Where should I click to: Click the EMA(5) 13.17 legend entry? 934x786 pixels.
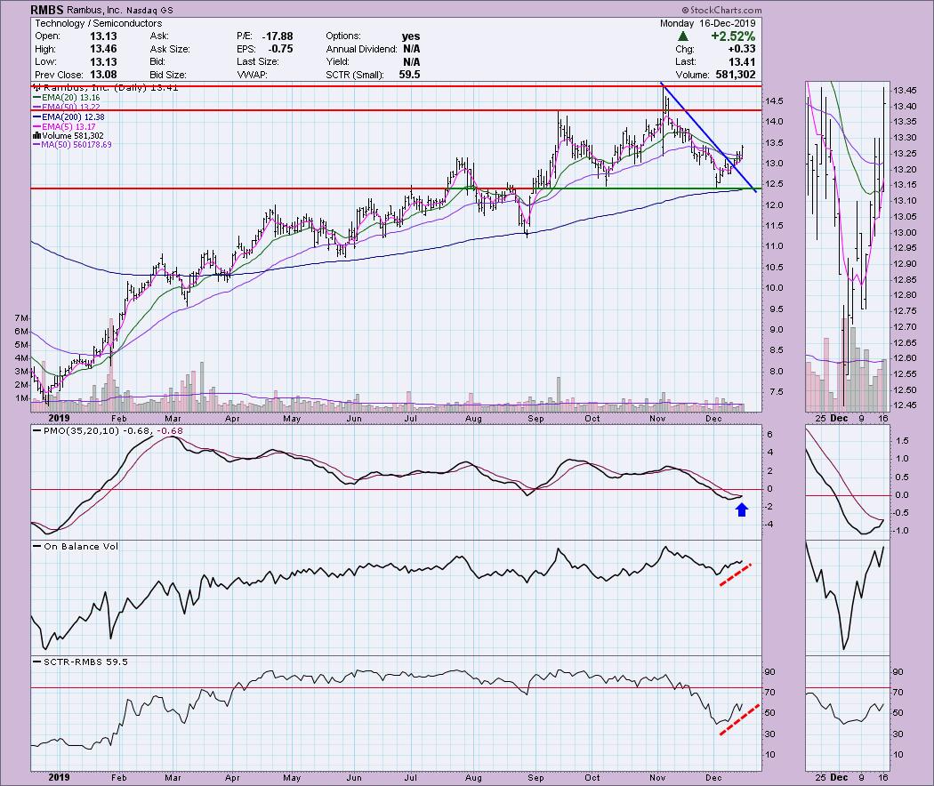point(64,126)
